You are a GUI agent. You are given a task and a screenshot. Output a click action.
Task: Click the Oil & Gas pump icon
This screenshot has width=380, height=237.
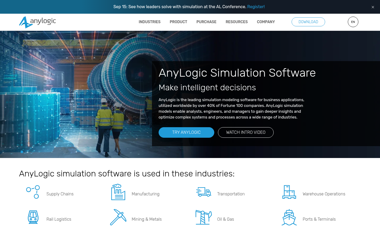pos(204,217)
